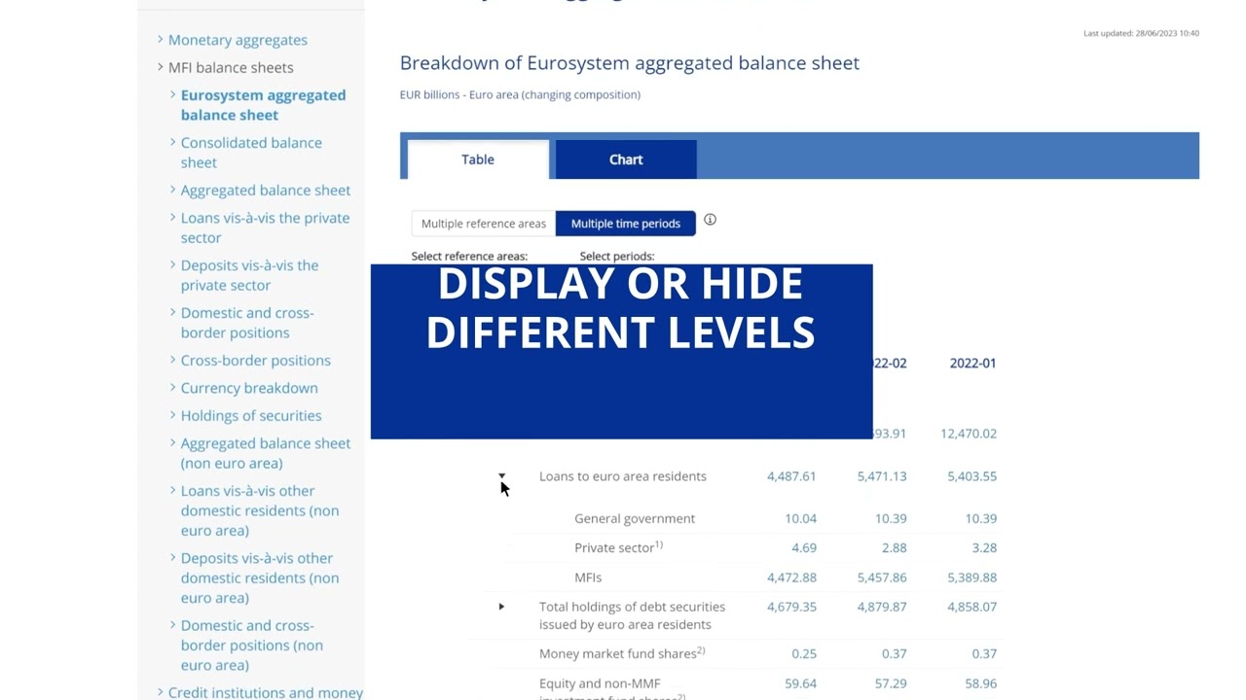1246x700 pixels.
Task: Click the info icon beside Multiple time periods
Action: (x=710, y=220)
